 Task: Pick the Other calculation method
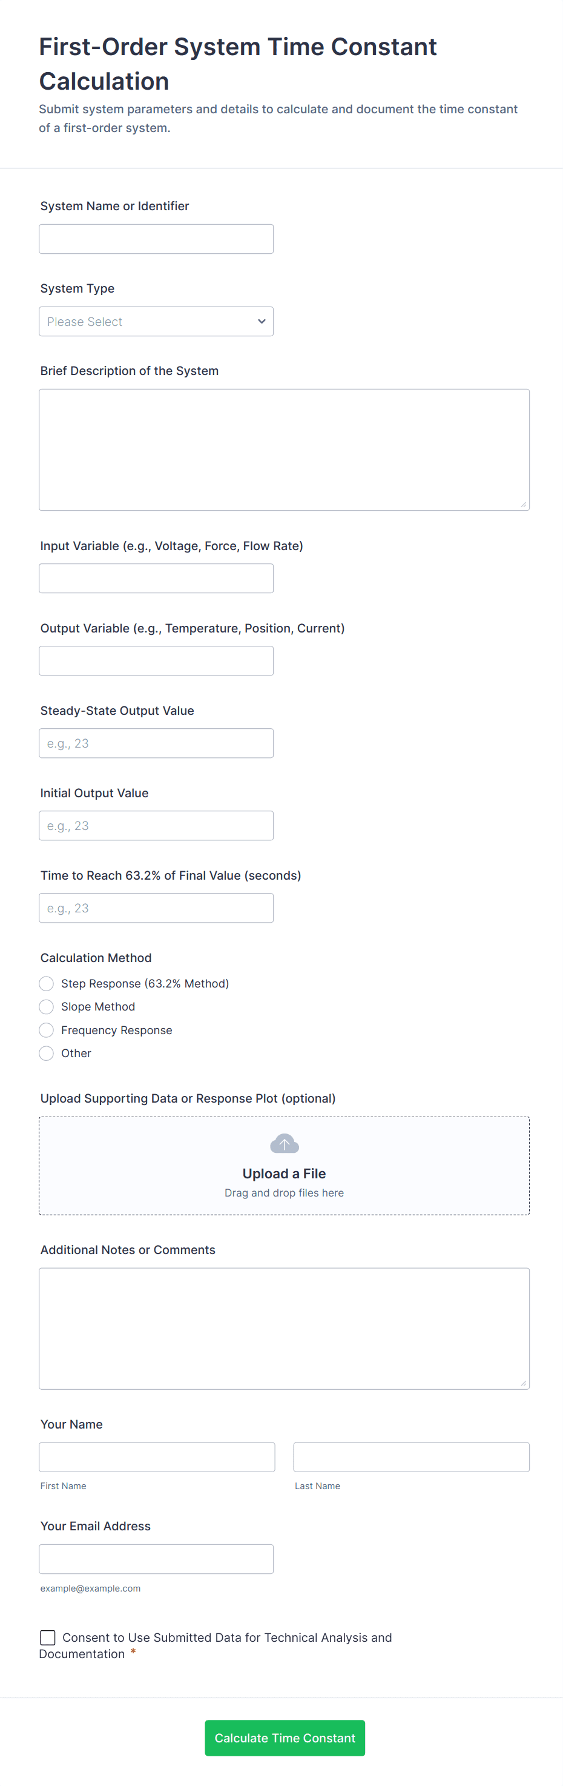pos(47,1053)
